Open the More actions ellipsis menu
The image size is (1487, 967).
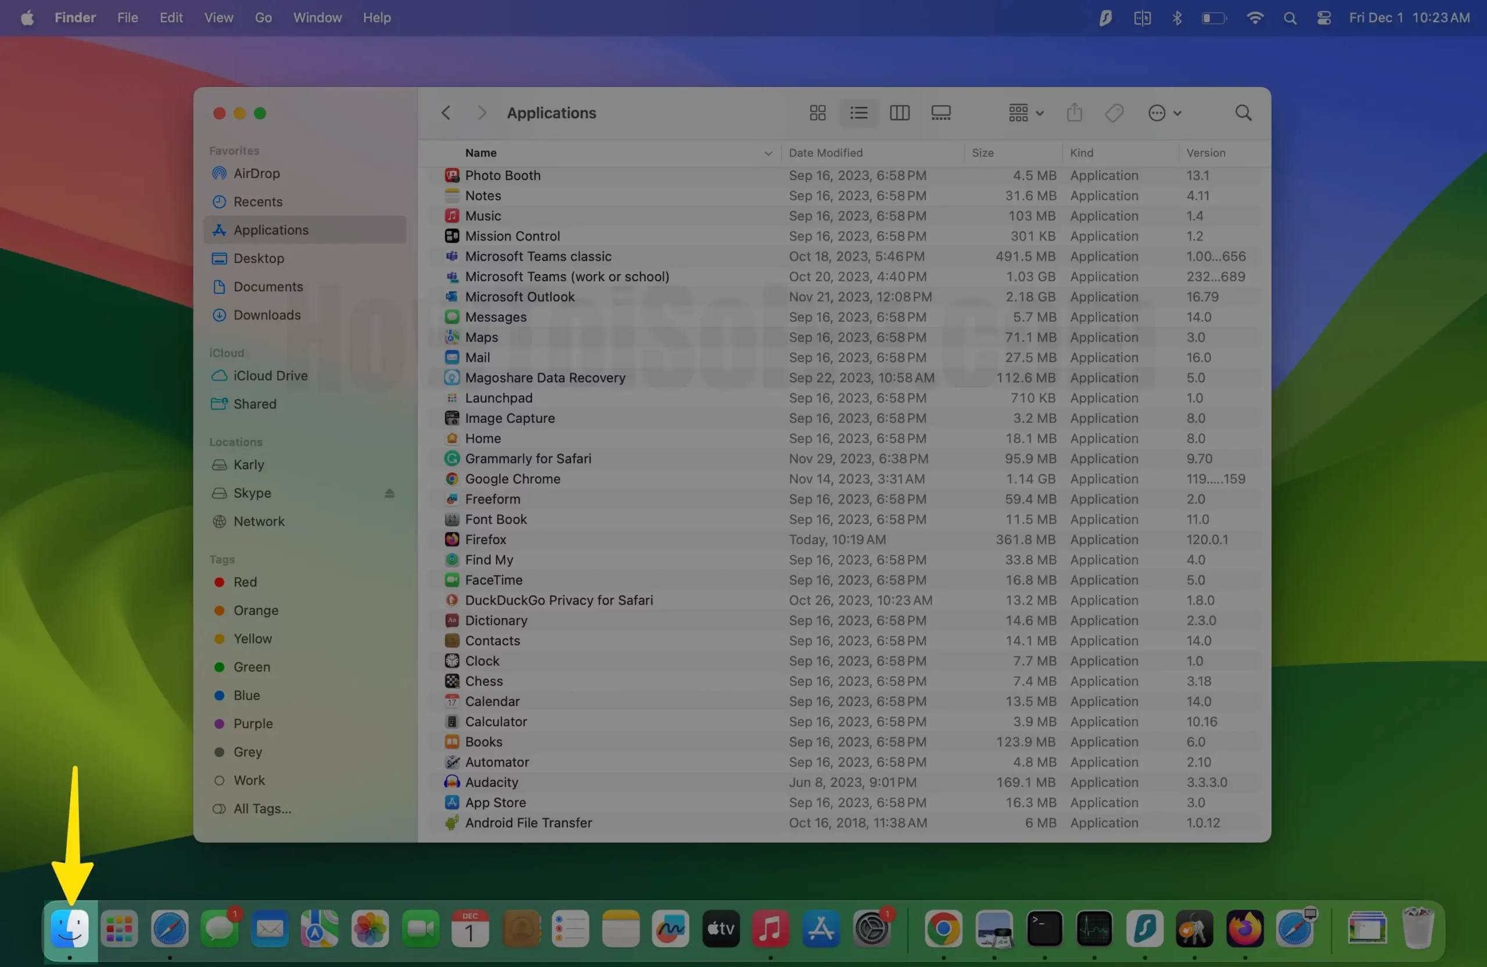pyautogui.click(x=1164, y=113)
